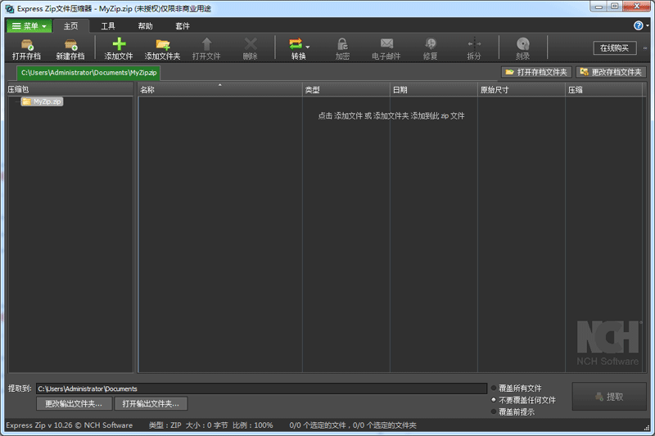The height and width of the screenshot is (436, 655).
Task: Open the blue help question mark icon
Action: (639, 26)
